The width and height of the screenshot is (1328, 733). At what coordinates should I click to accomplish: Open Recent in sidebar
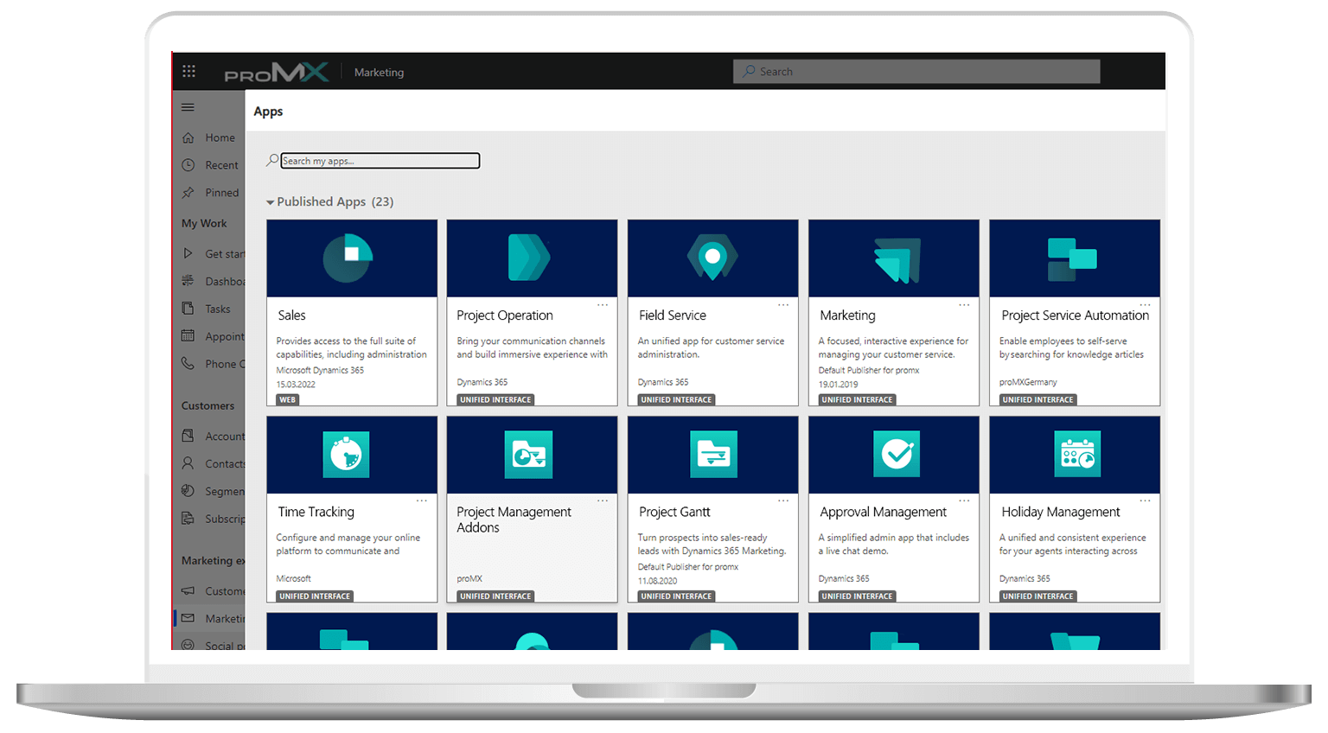point(221,165)
